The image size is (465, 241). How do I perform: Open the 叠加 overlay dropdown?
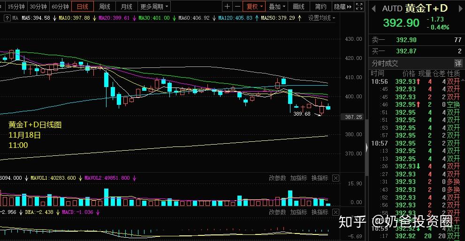click(277, 7)
